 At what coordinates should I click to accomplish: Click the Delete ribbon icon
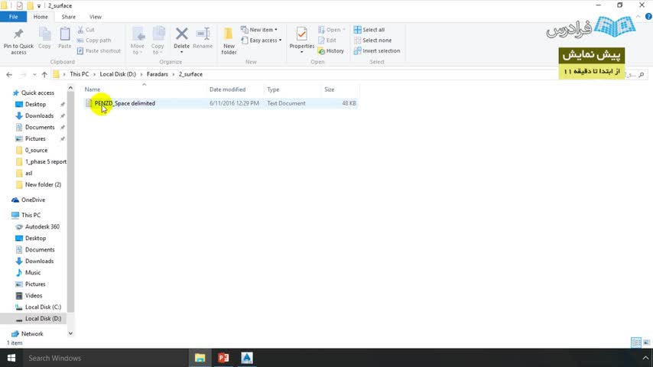(181, 35)
